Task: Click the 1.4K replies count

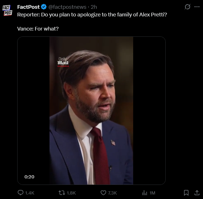Action: point(30,193)
